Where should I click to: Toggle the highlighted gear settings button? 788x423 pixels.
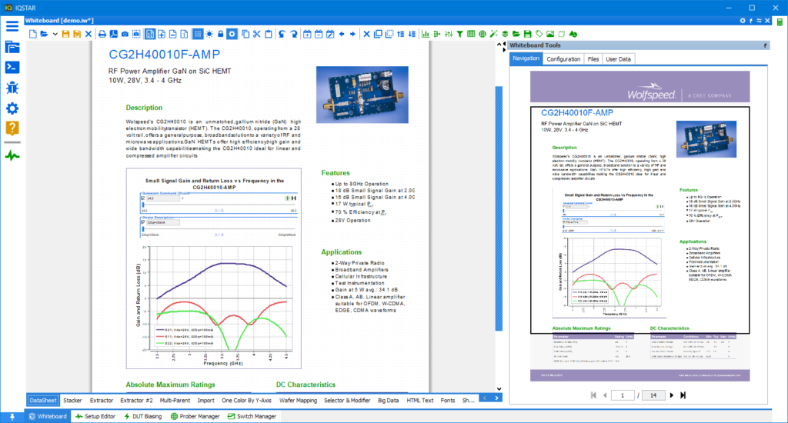[232, 34]
